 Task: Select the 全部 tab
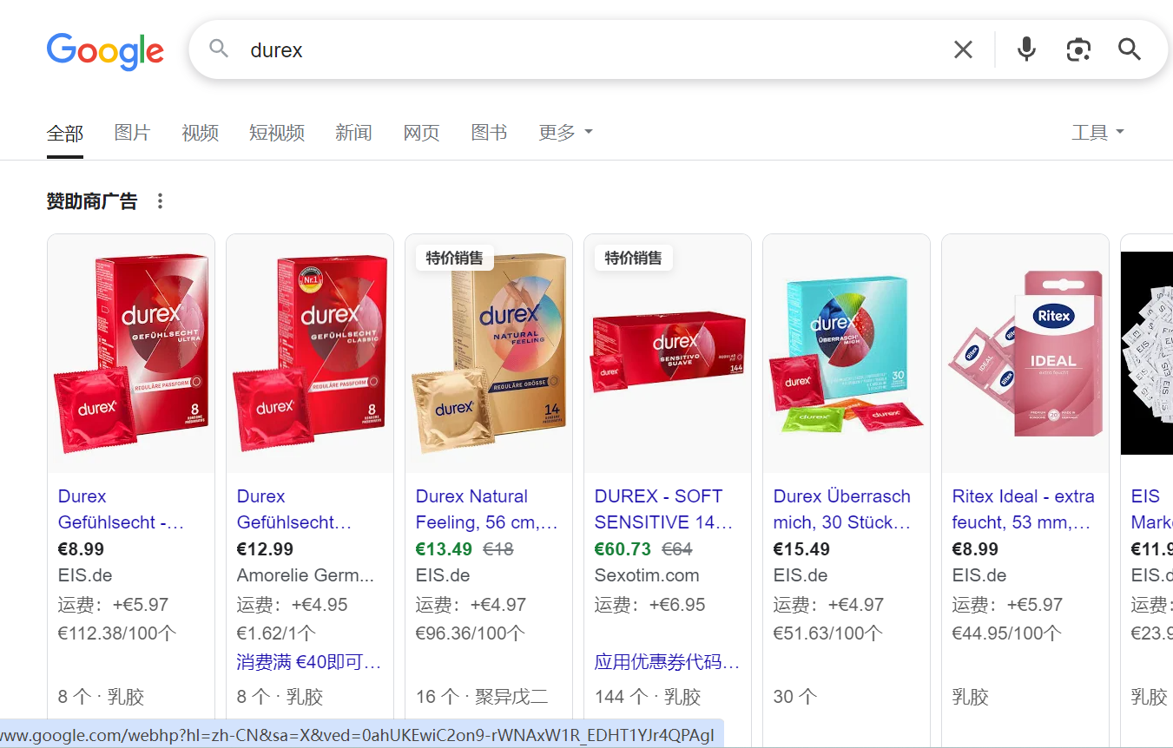(65, 133)
